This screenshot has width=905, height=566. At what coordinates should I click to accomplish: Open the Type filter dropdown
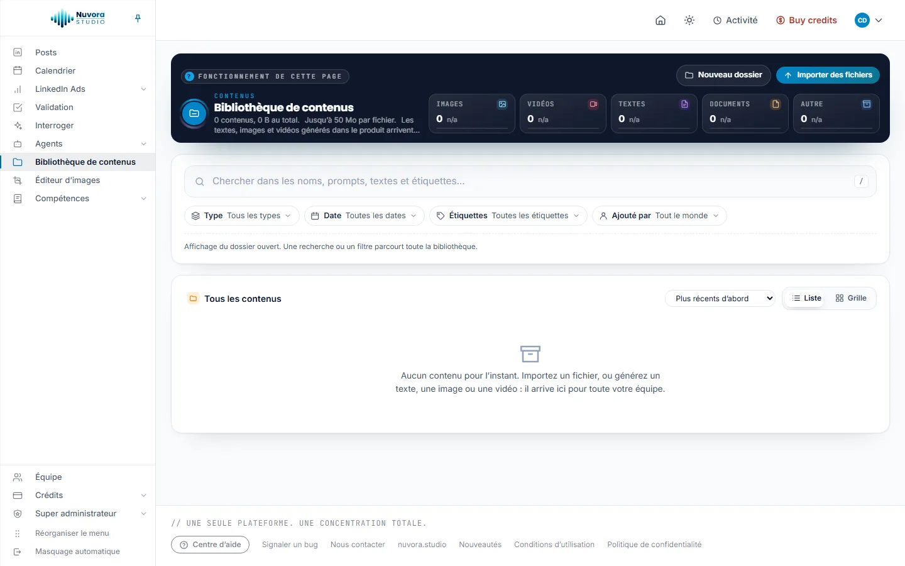coord(242,216)
